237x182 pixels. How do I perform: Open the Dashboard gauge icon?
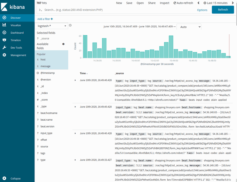(x=5, y=33)
